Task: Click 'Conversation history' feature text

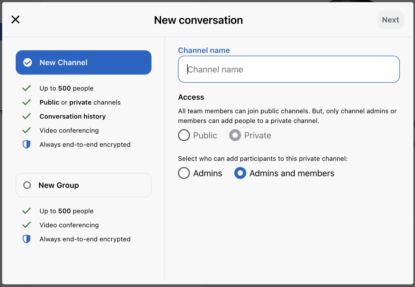Action: tap(73, 116)
